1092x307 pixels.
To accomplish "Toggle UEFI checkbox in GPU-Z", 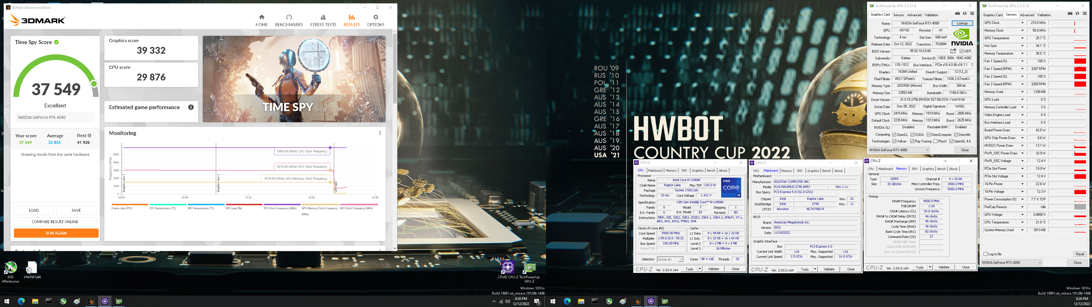I will click(962, 51).
